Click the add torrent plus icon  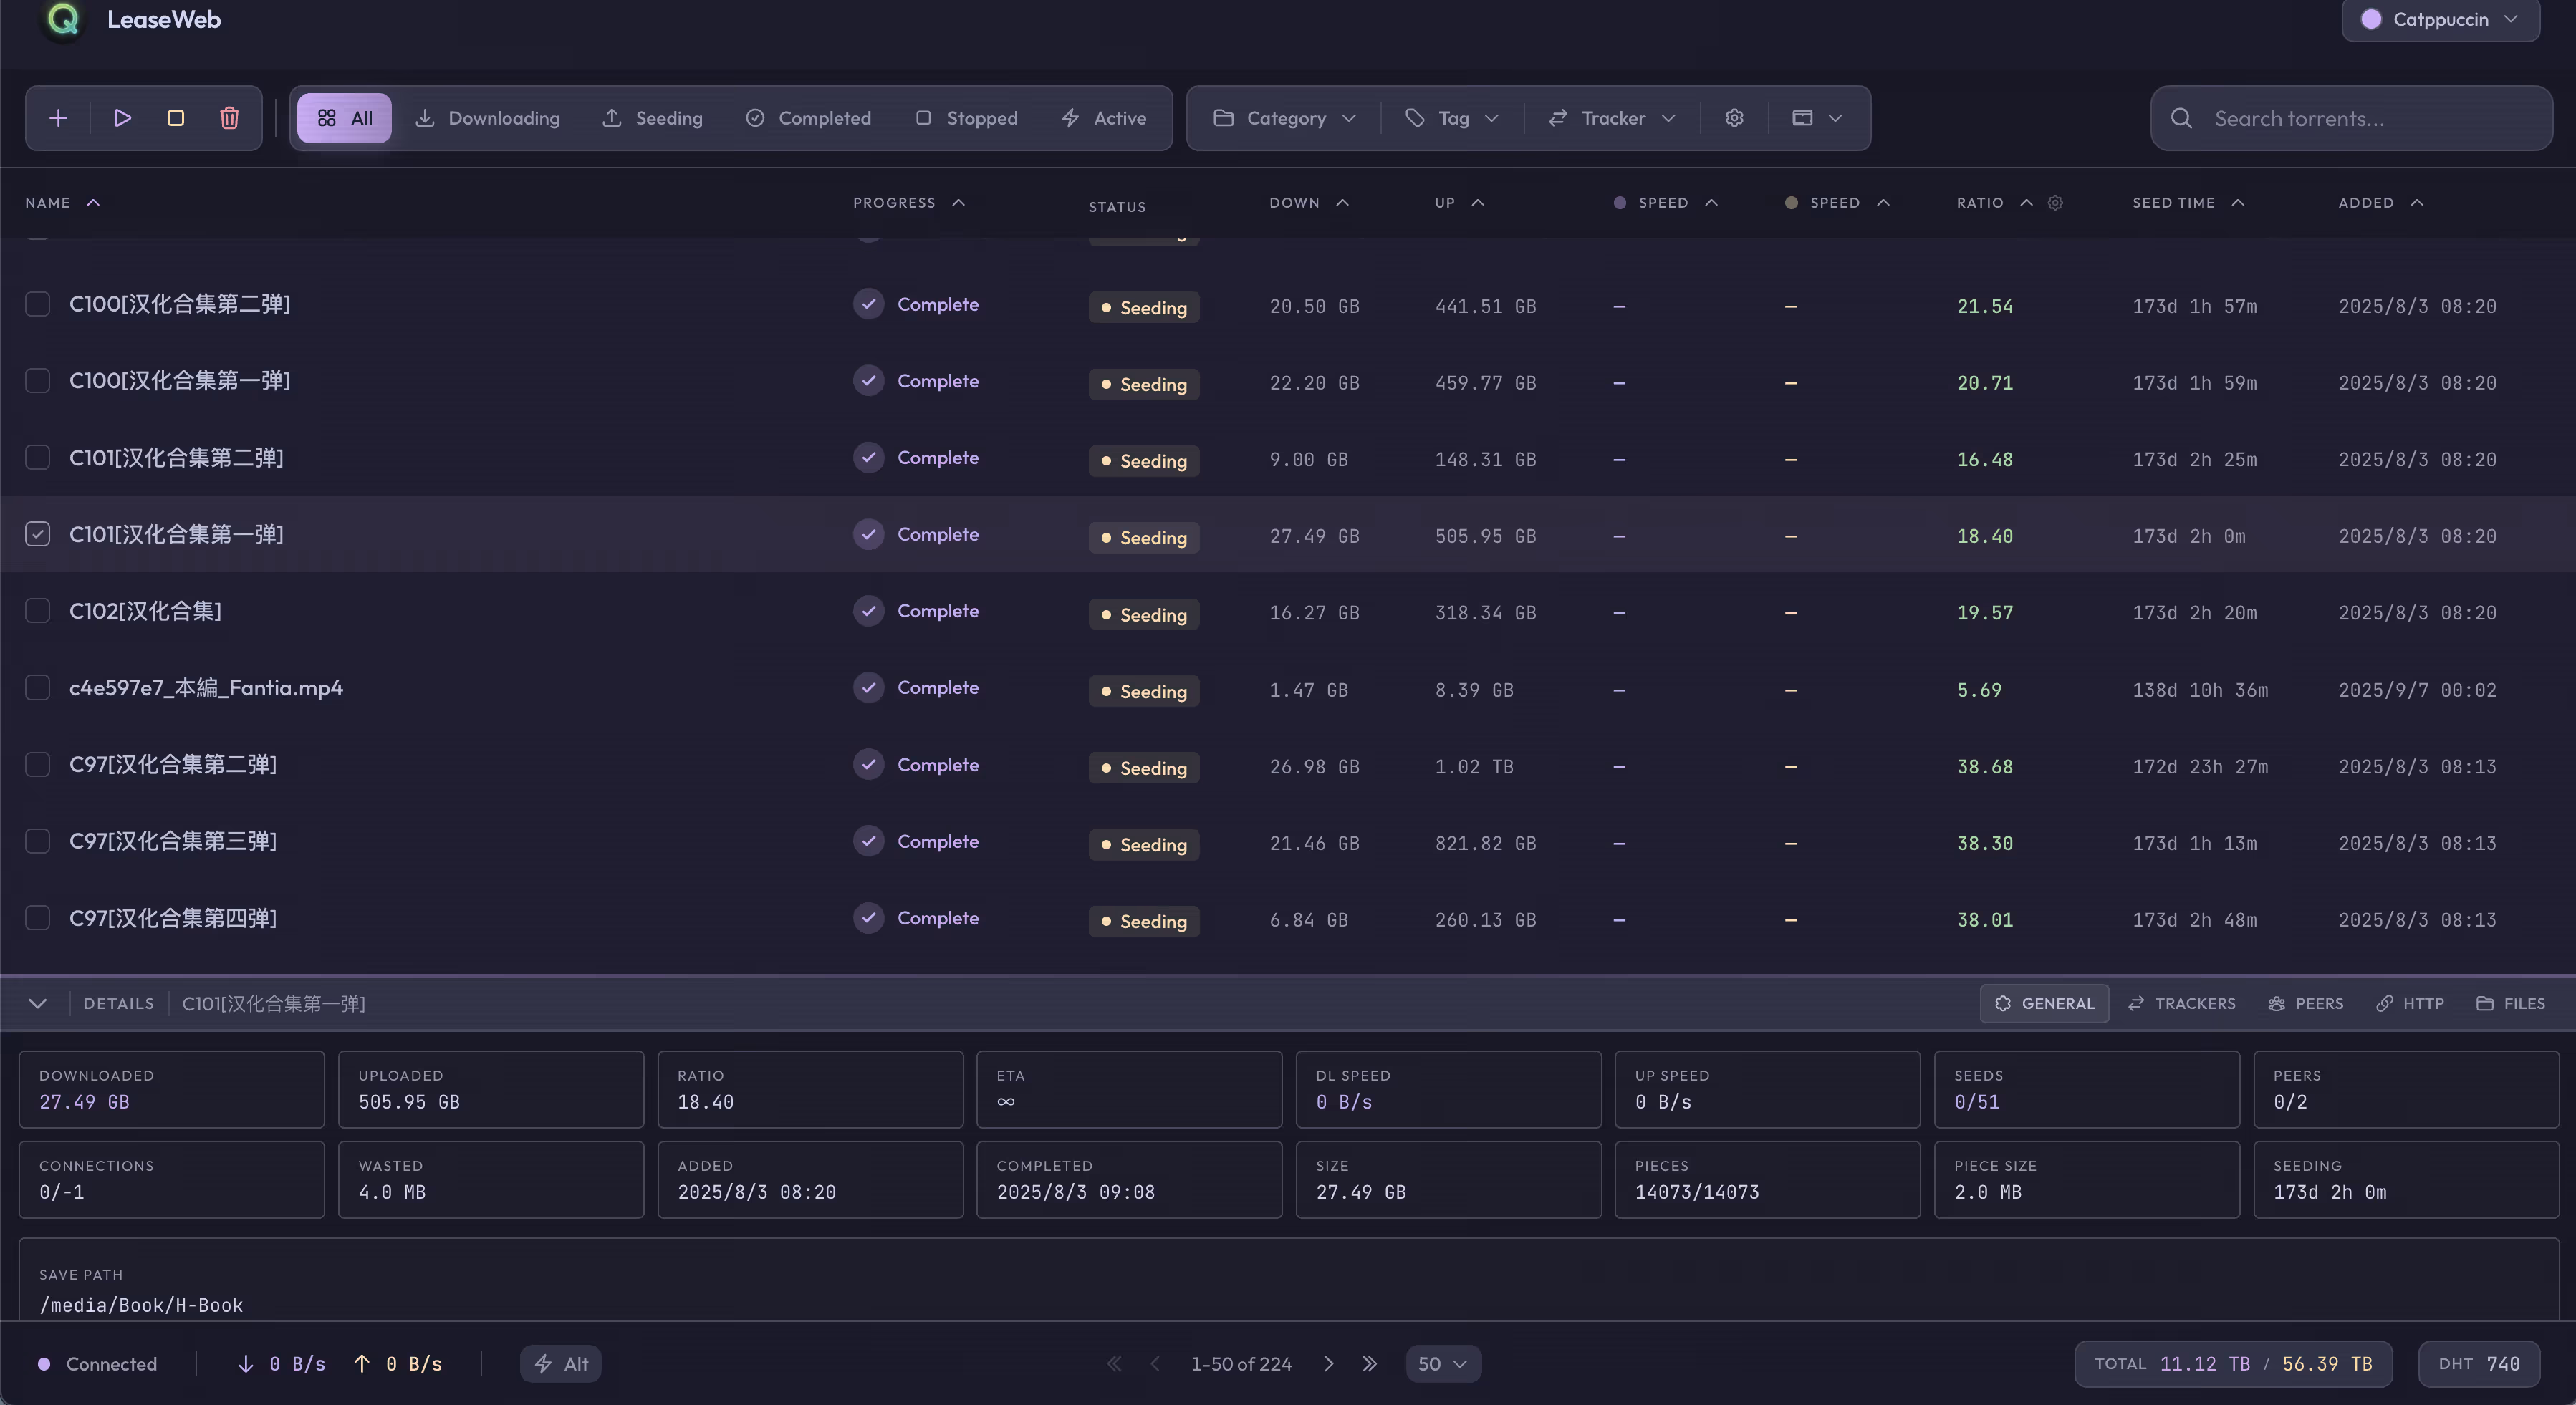click(58, 118)
